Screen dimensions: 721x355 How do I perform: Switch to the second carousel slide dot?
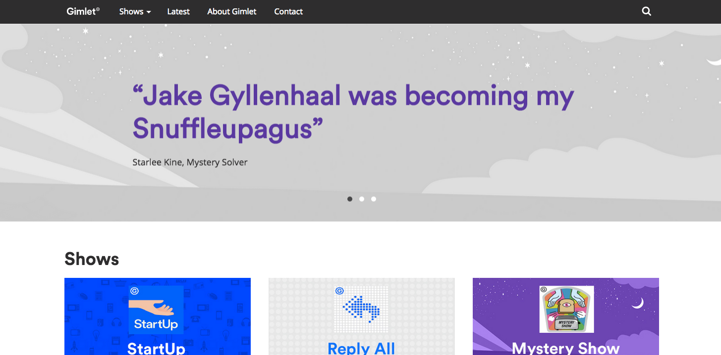tap(362, 199)
